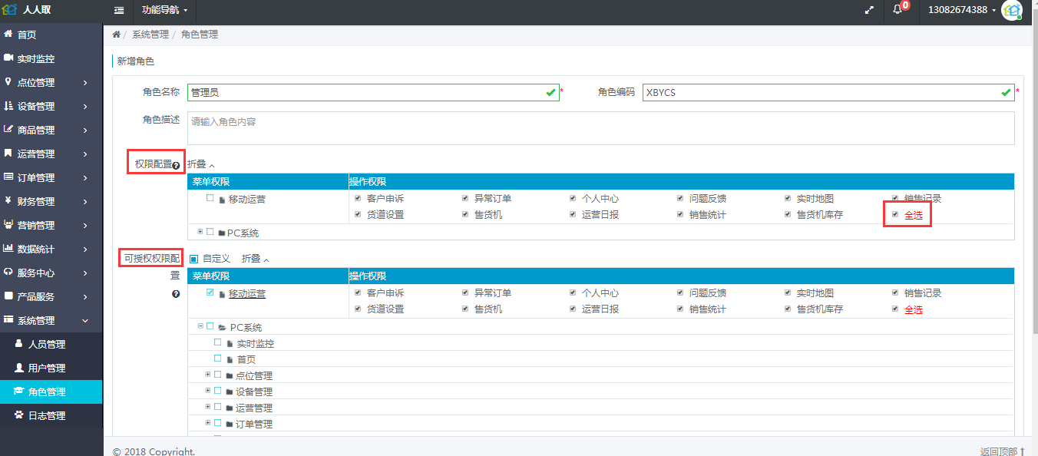Open the 财务管理 sidebar menu
This screenshot has width=1038, height=456.
pos(51,201)
